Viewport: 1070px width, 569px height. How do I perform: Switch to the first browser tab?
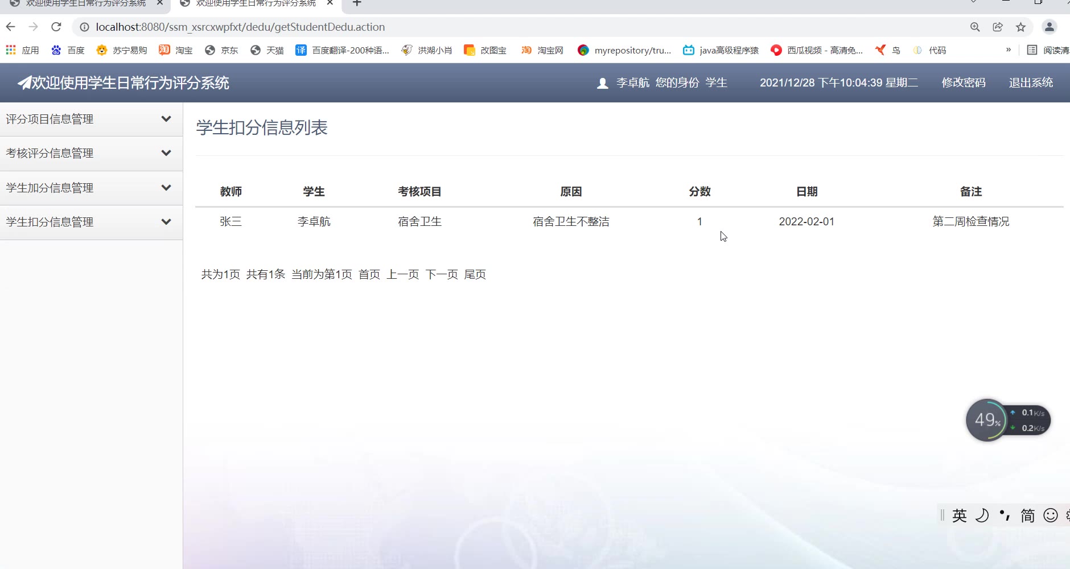click(85, 3)
